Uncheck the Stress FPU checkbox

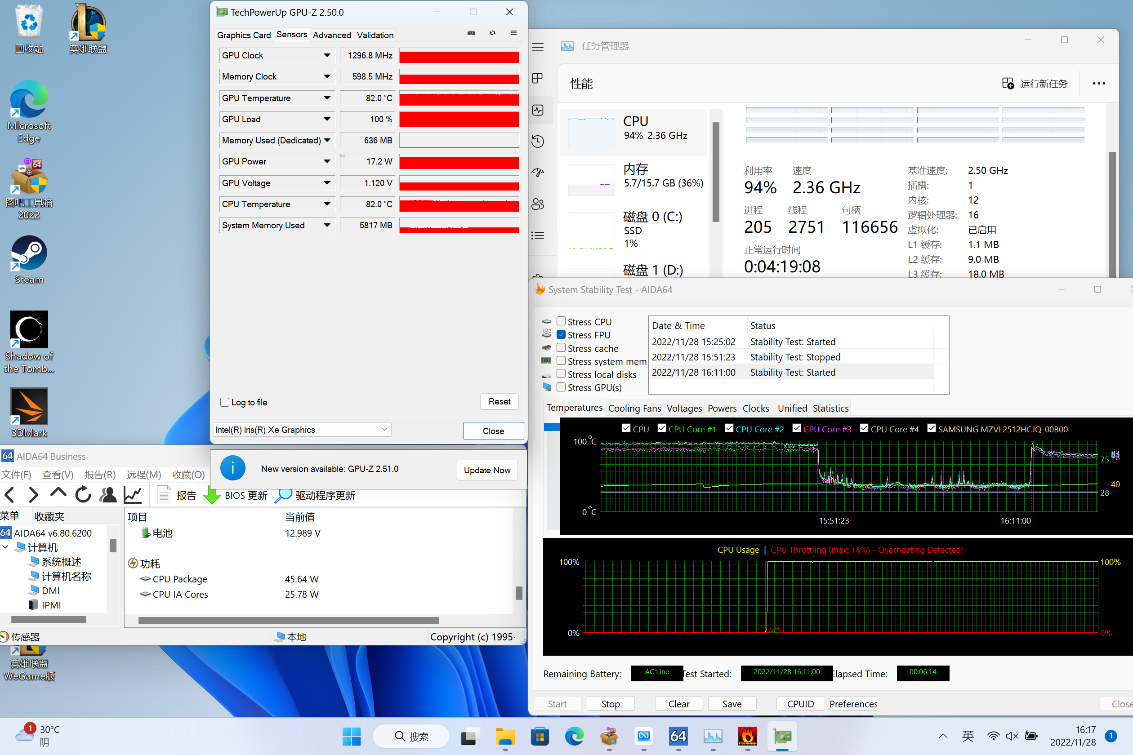pyautogui.click(x=561, y=334)
